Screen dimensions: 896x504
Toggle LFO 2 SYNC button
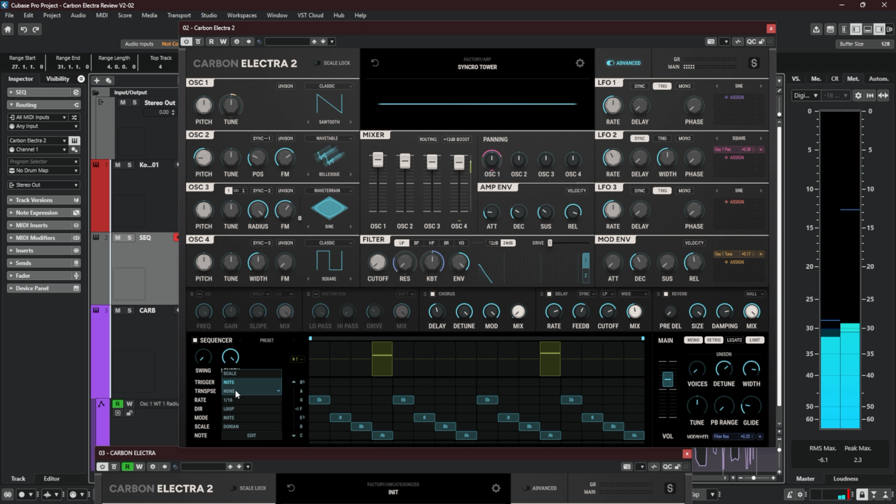640,138
